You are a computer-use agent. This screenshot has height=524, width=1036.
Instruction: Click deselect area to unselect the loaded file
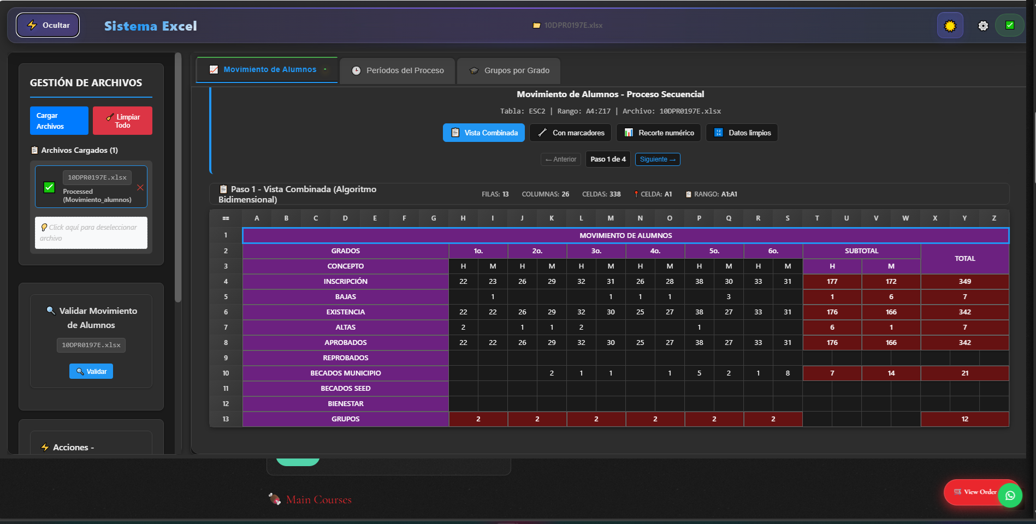[x=91, y=232]
